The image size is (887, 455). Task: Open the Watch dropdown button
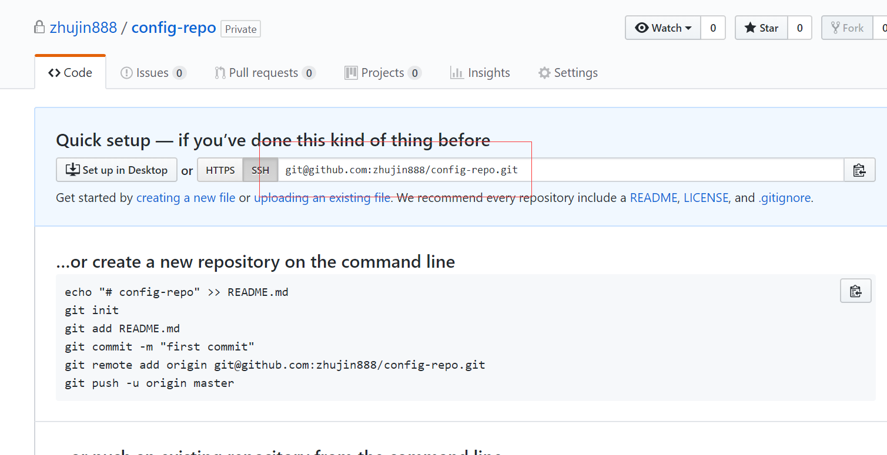tap(663, 28)
